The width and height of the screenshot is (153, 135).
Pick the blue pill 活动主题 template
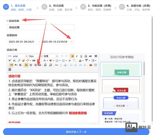click(x=121, y=102)
